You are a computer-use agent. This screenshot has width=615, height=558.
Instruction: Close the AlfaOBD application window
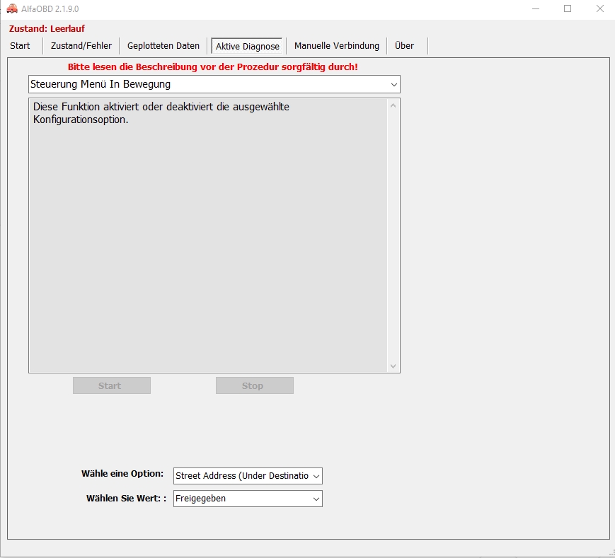599,8
